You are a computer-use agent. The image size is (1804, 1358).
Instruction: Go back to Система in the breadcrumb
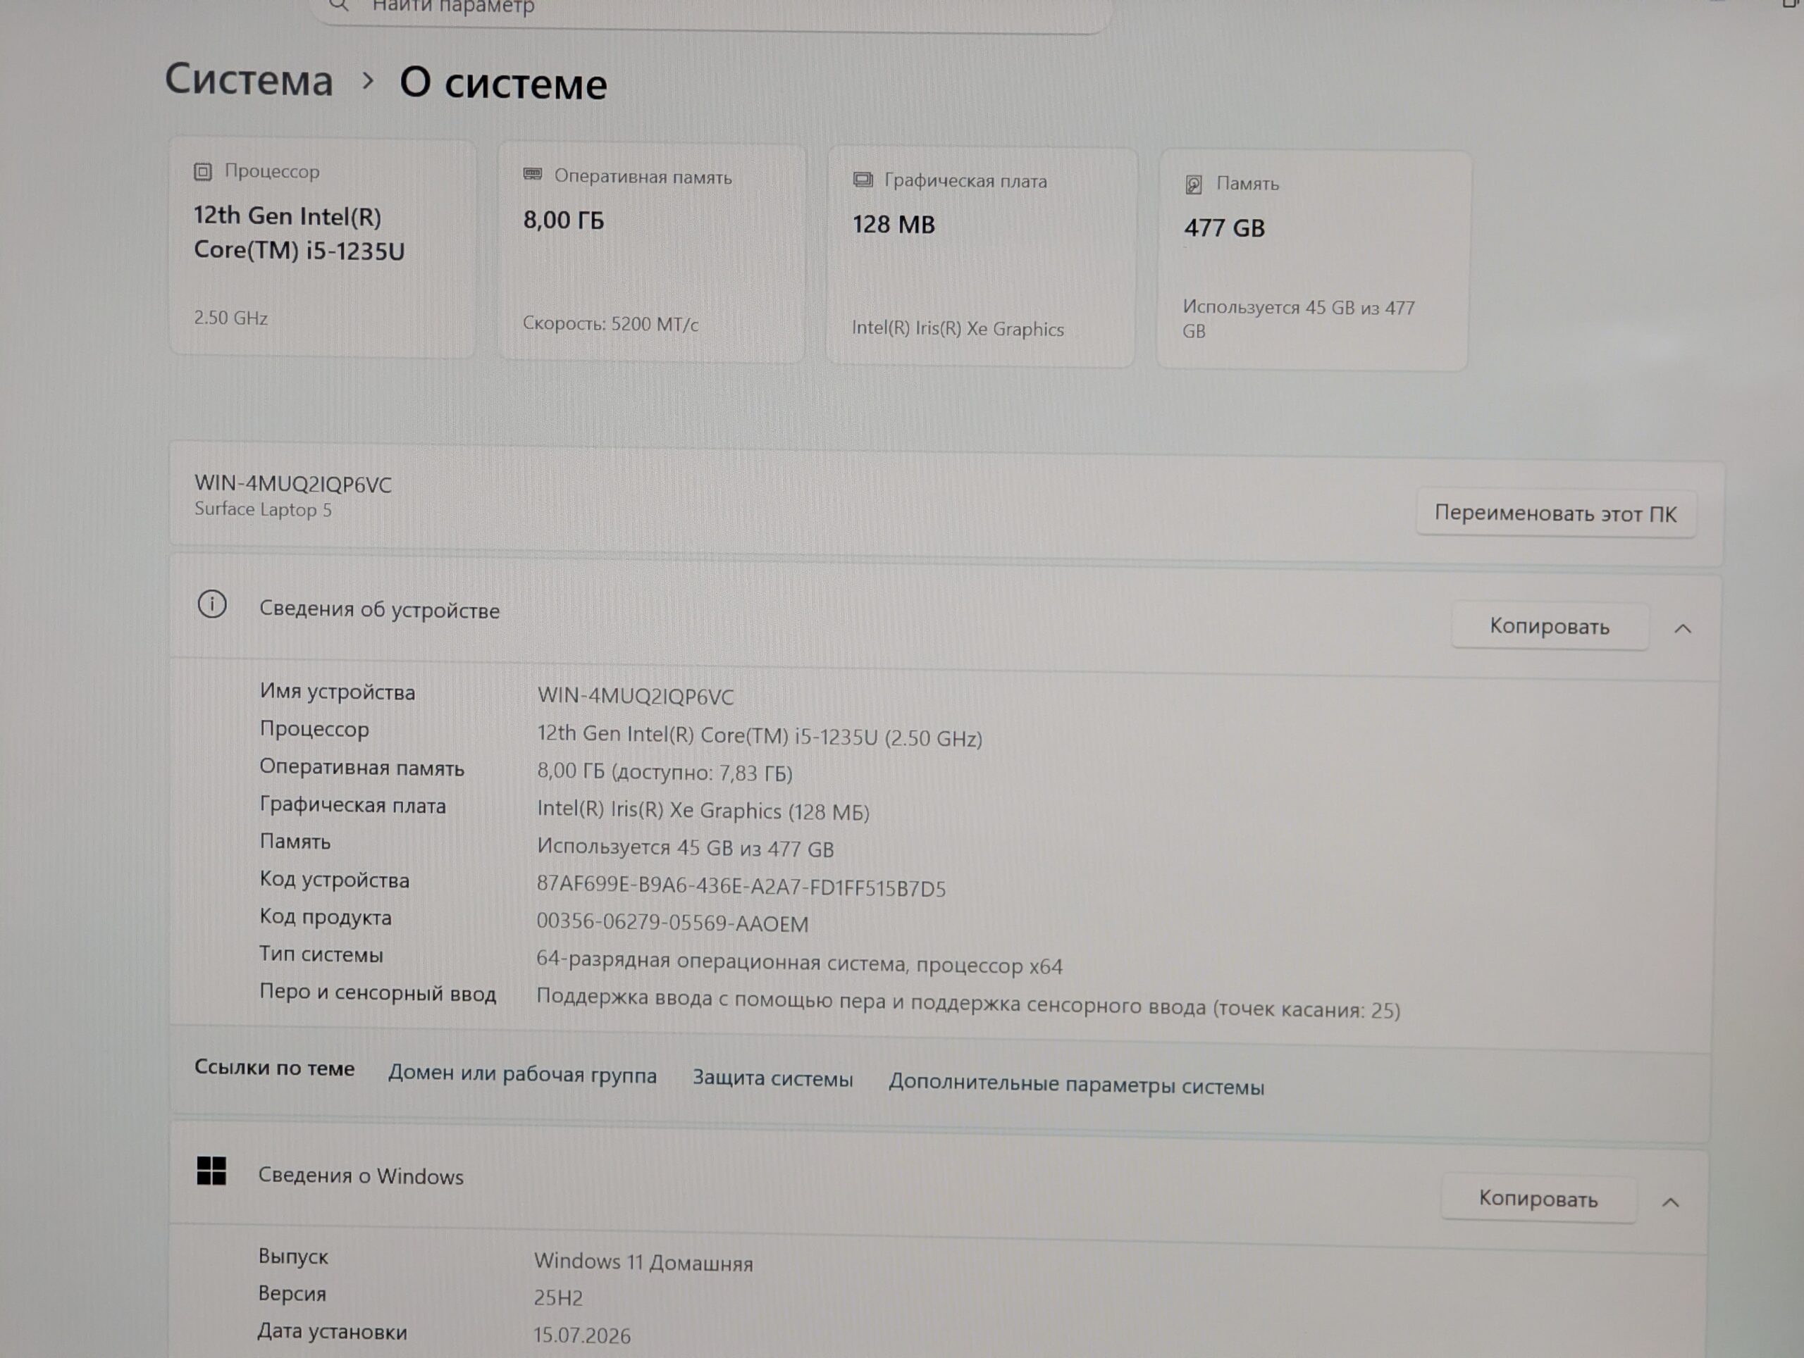[x=249, y=80]
